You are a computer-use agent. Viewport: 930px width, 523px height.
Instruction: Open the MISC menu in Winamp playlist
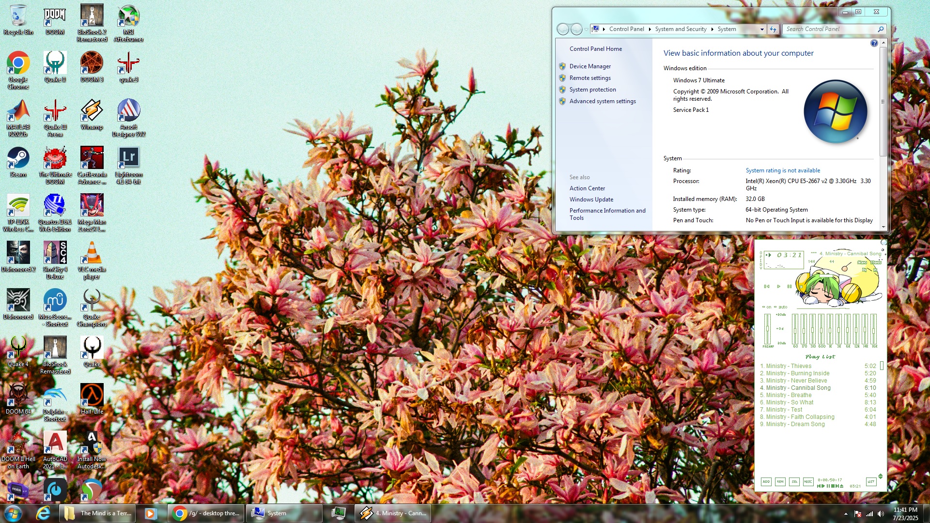(808, 481)
